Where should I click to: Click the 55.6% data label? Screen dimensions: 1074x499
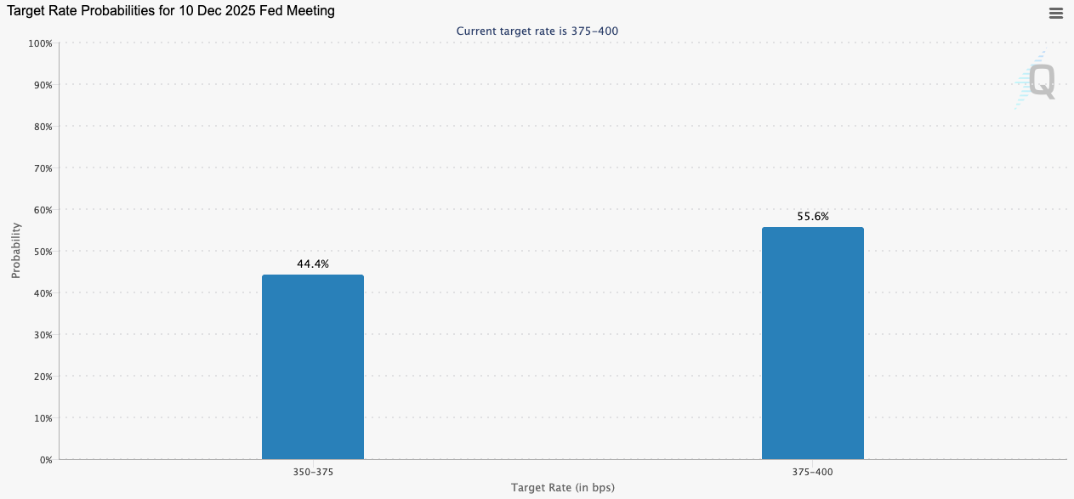pyautogui.click(x=812, y=217)
